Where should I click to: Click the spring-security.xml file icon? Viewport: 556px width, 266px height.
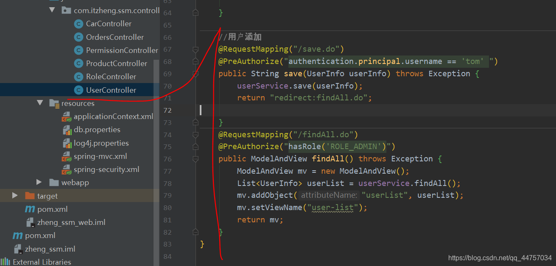(x=67, y=169)
